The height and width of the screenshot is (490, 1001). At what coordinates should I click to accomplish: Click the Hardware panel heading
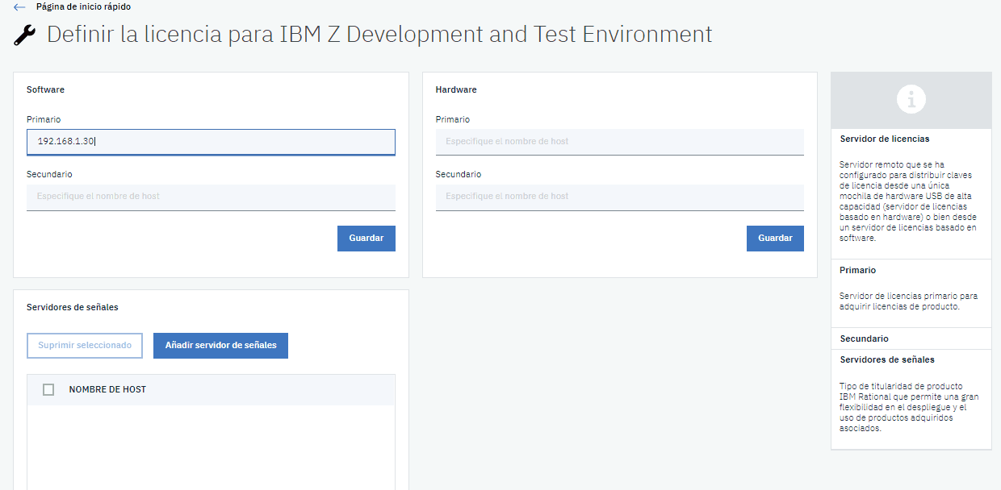(456, 90)
